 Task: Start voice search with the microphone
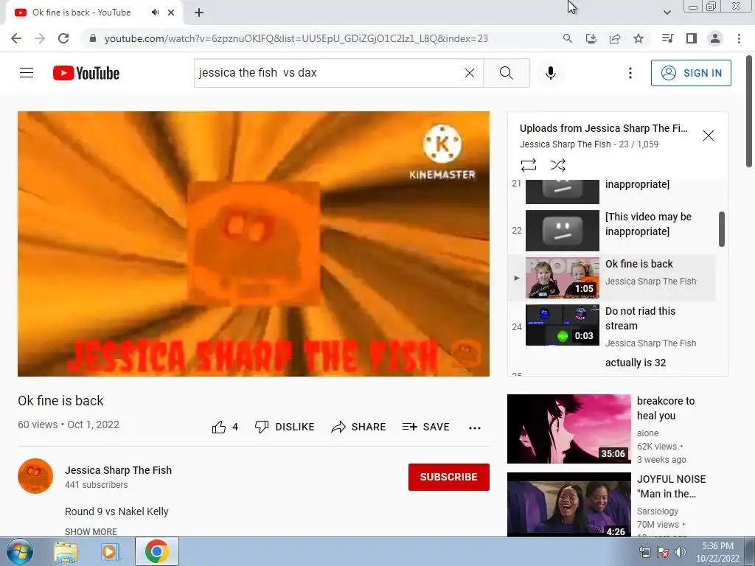tap(550, 73)
